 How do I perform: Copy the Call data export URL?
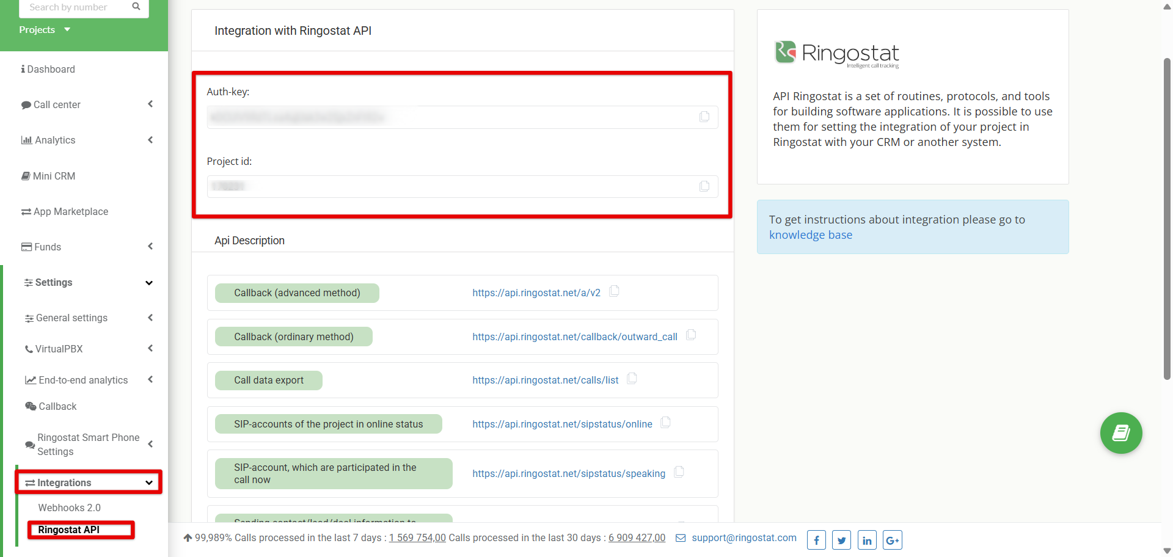point(632,379)
